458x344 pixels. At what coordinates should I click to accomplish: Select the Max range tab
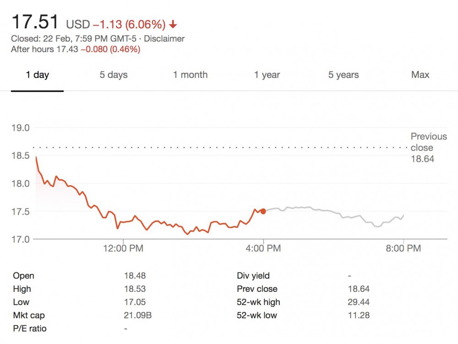(x=420, y=75)
